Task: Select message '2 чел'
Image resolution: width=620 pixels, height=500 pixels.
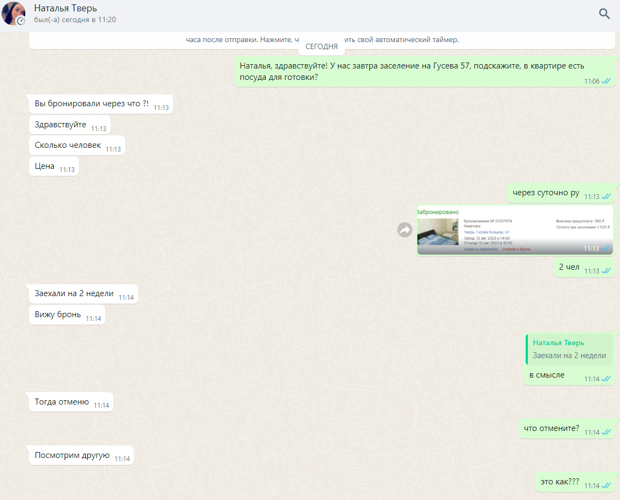Action: (x=584, y=268)
